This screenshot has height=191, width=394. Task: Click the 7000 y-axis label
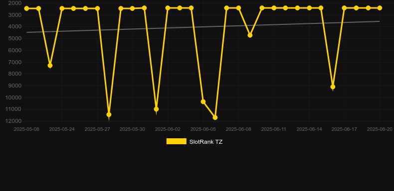[x=15, y=62]
